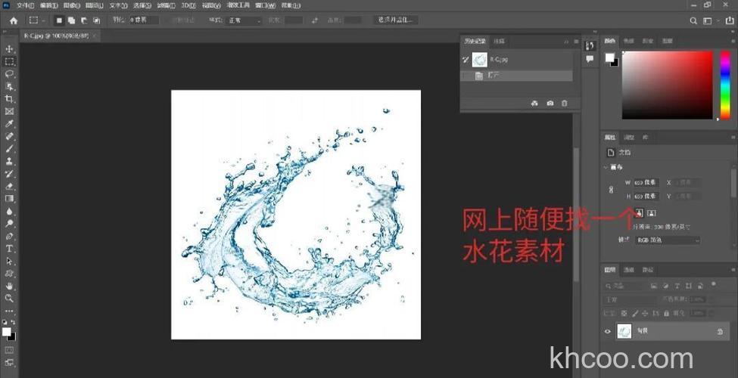Switch to the Channels tab
Screen dimensions: 738x378
(629, 270)
